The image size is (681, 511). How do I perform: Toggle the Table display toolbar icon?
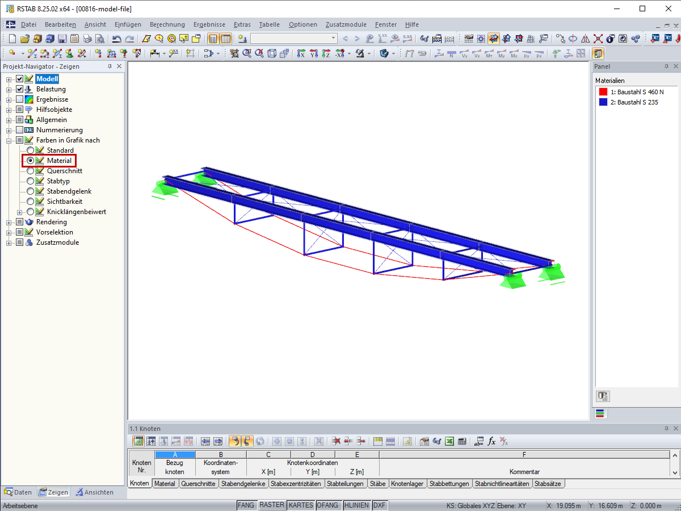tap(226, 39)
